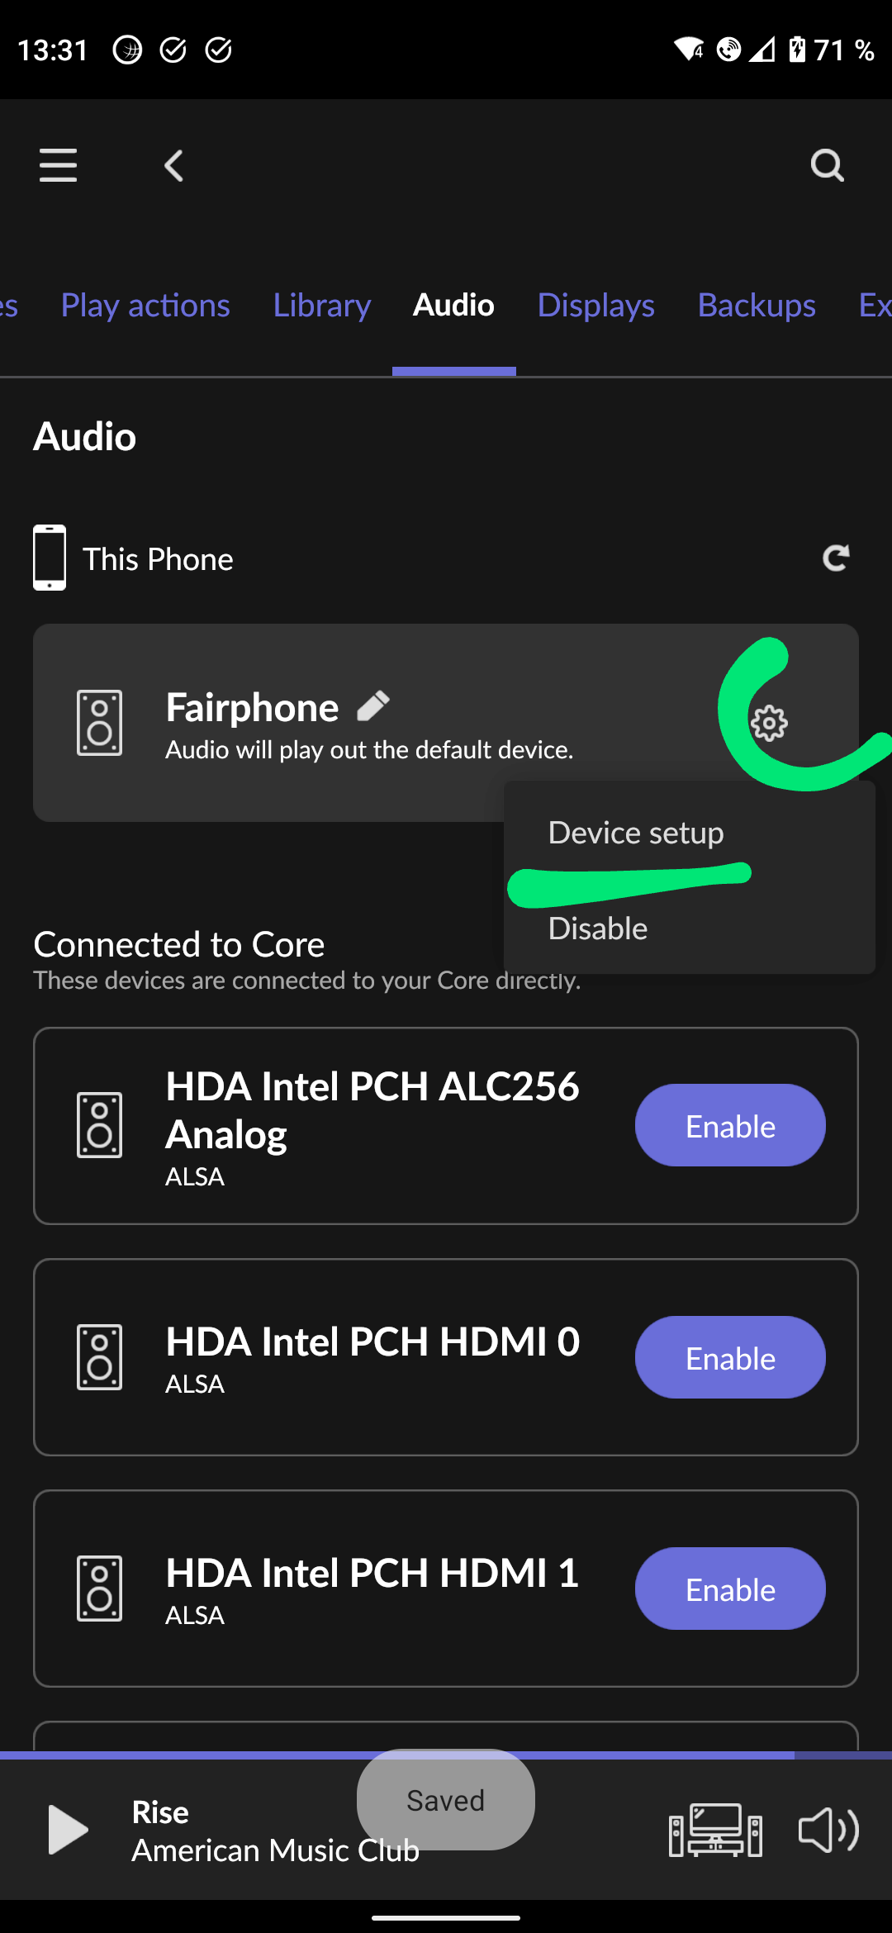
Task: Go back using the back arrow
Action: tap(173, 166)
